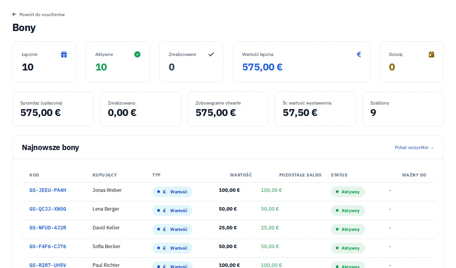Click the Wartość type badge in Jonas Weber row
The width and height of the screenshot is (456, 268).
(172, 192)
